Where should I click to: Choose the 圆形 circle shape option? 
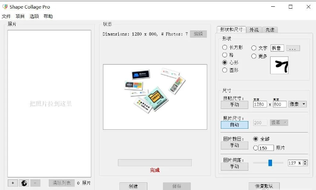pyautogui.click(x=225, y=70)
